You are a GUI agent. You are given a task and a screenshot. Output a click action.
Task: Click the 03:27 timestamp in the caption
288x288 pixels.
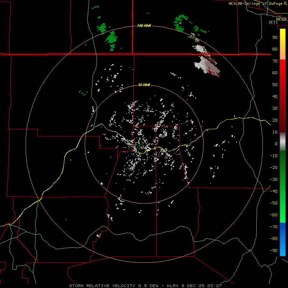click(x=214, y=286)
